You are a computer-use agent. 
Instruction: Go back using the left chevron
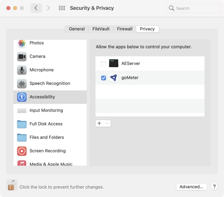[x=36, y=8]
